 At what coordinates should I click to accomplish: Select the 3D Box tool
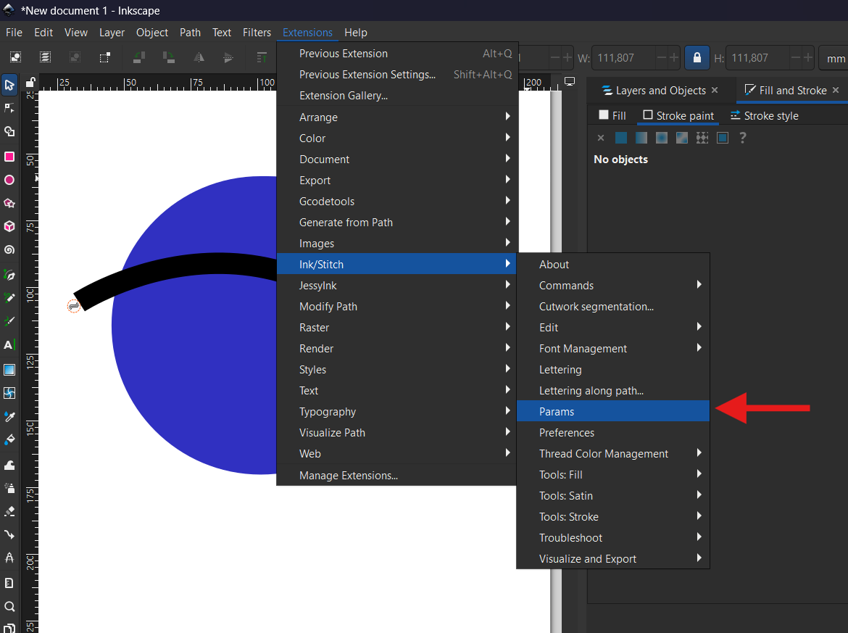click(9, 226)
